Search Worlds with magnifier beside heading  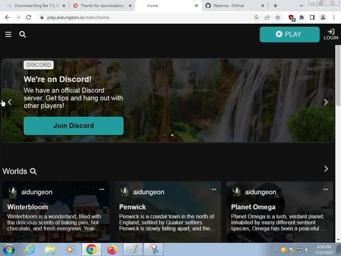[33, 171]
